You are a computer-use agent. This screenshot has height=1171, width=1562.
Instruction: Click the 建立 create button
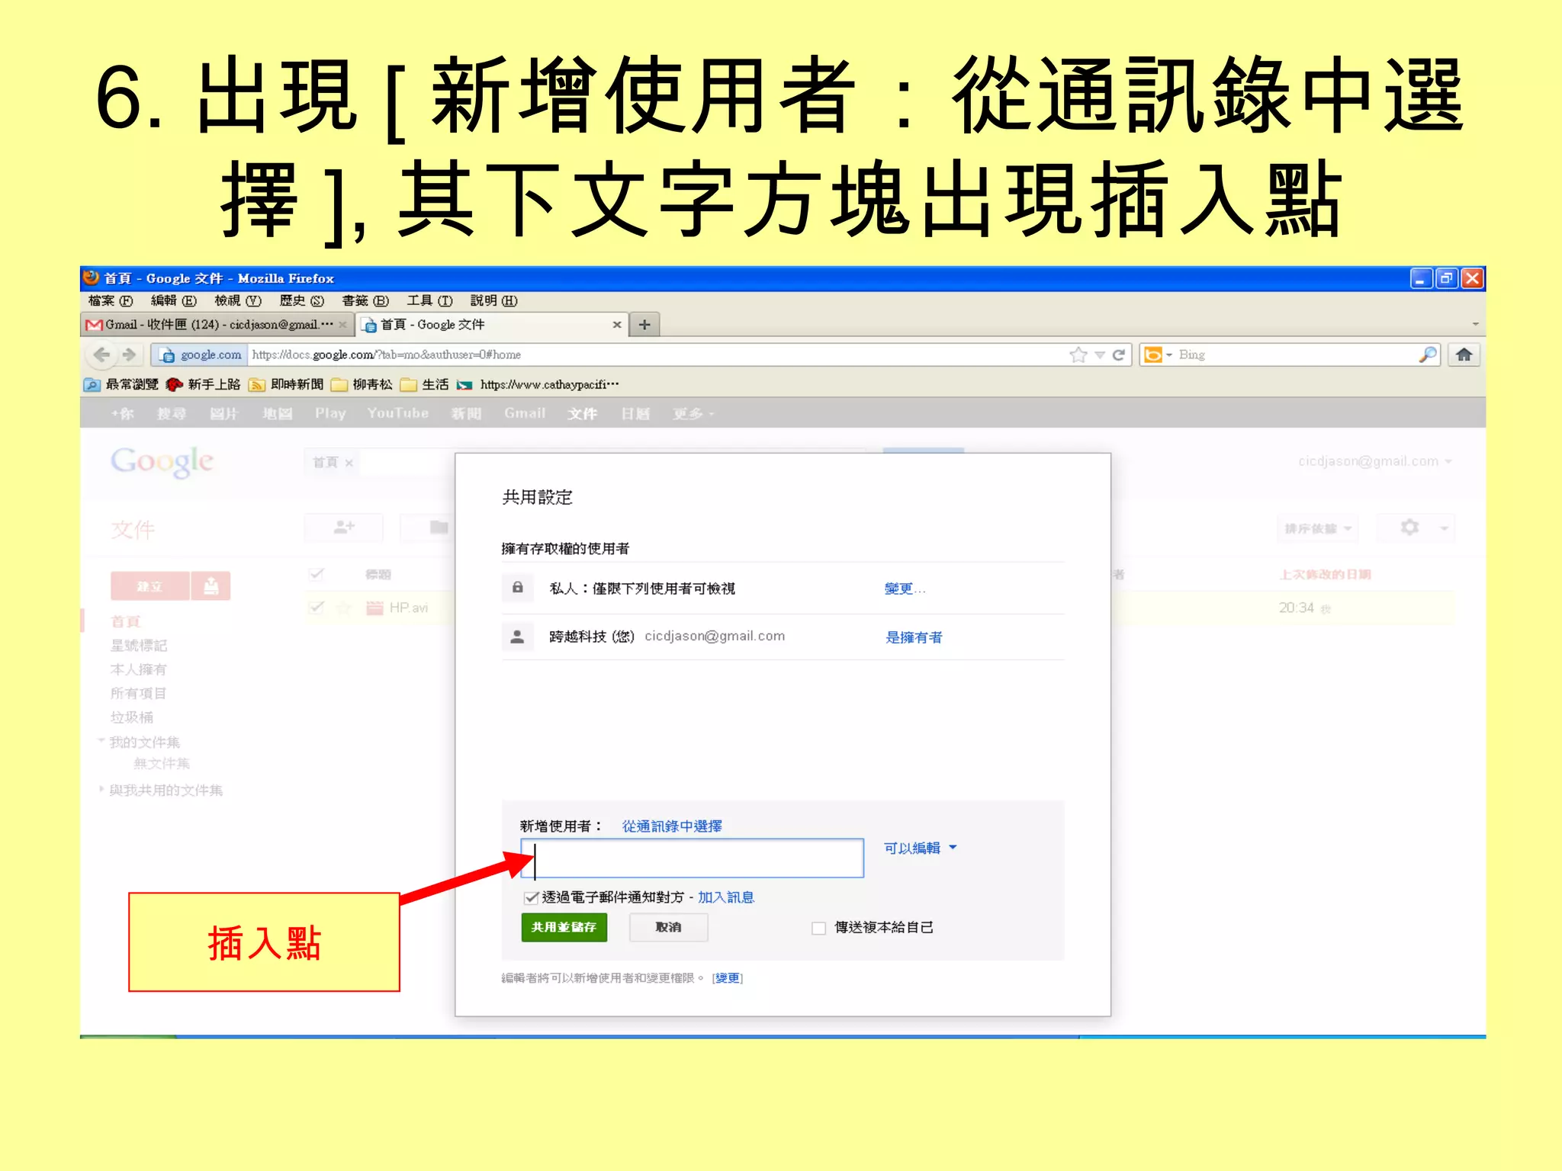149,586
